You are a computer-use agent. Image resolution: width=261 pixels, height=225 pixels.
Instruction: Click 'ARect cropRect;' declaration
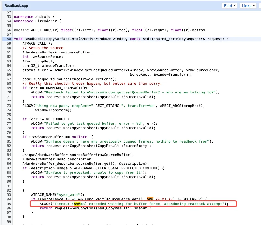click(38, 61)
